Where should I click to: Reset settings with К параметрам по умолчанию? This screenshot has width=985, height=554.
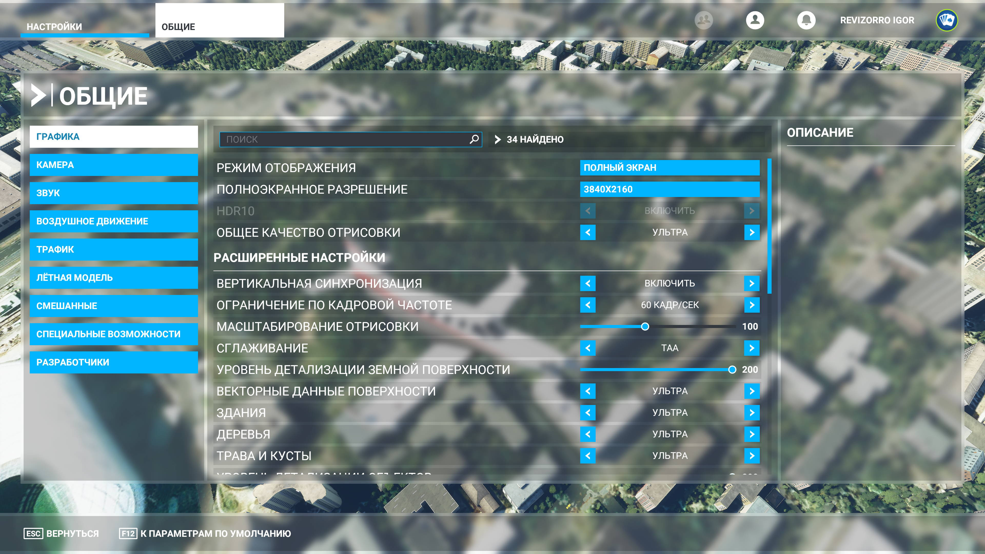click(205, 533)
